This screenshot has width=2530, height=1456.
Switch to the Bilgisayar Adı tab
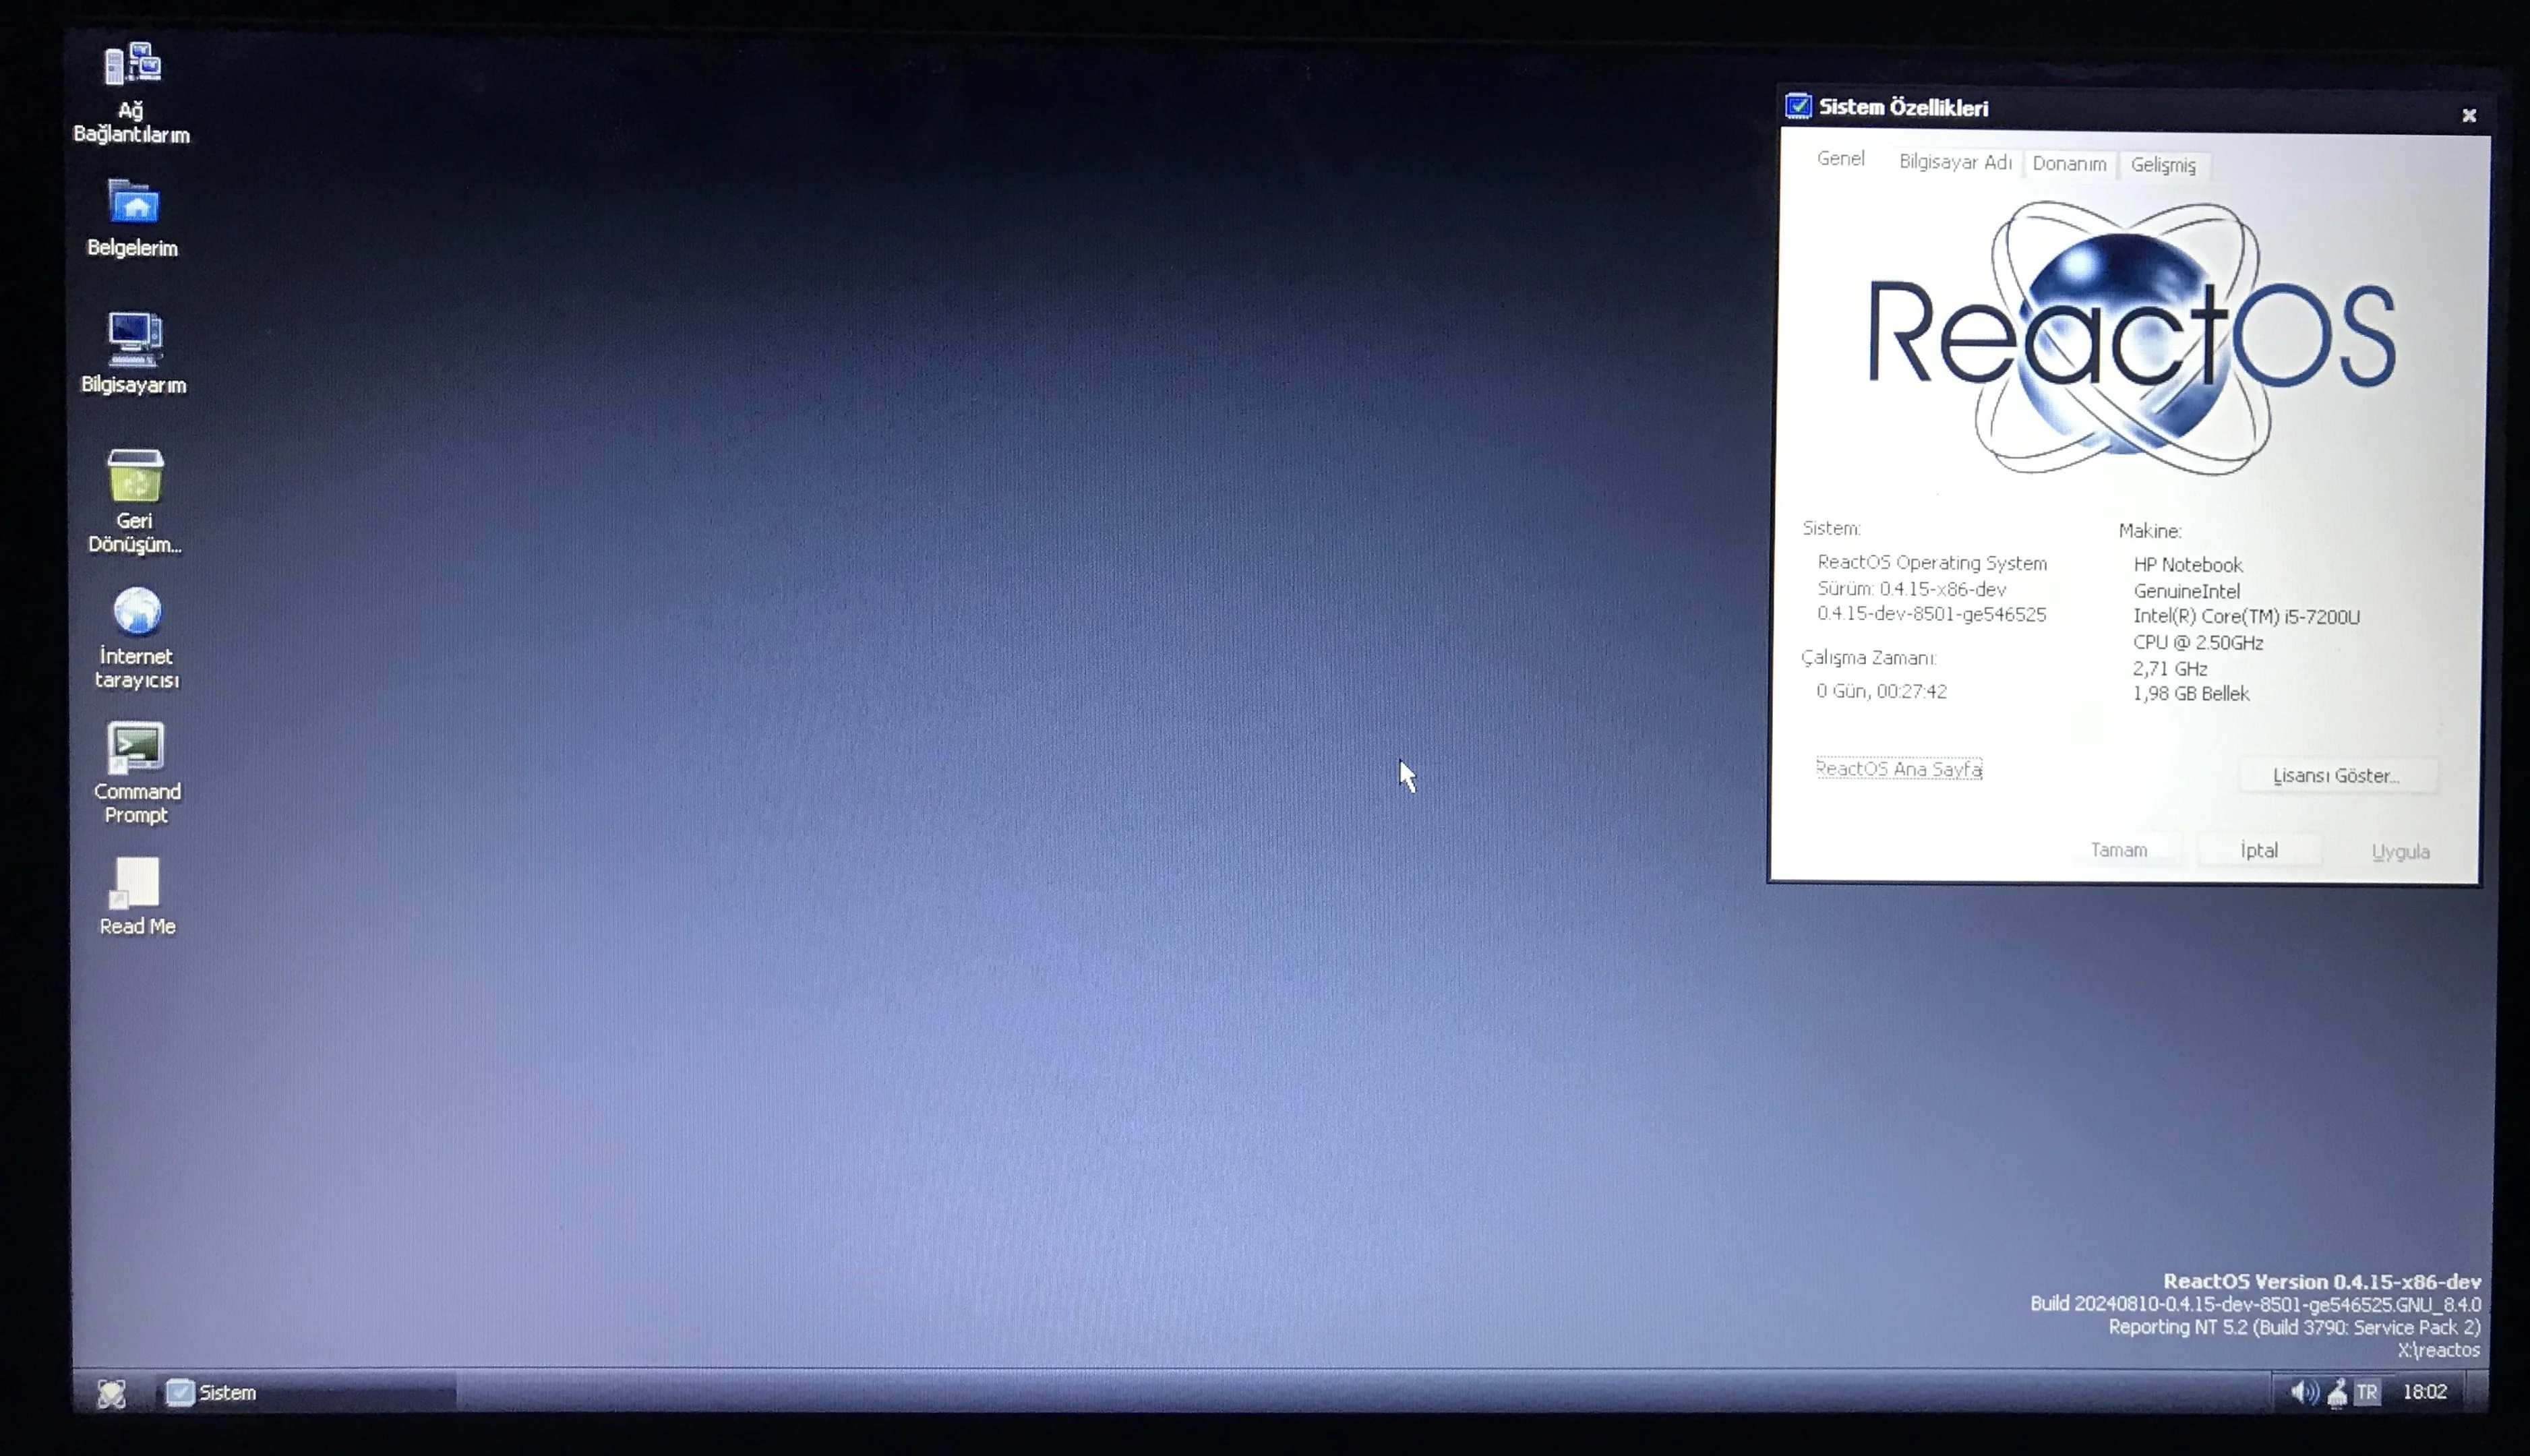click(x=1955, y=162)
